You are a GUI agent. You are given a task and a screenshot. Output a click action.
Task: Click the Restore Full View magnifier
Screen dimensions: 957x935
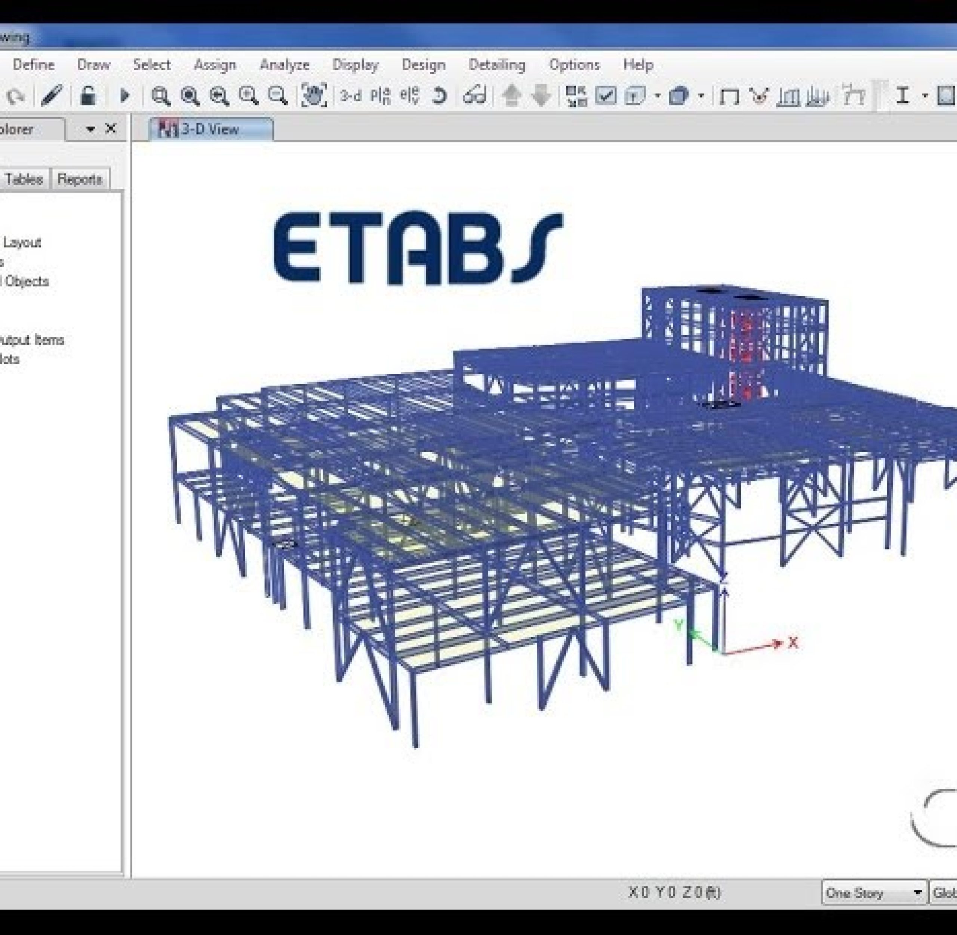coord(190,96)
